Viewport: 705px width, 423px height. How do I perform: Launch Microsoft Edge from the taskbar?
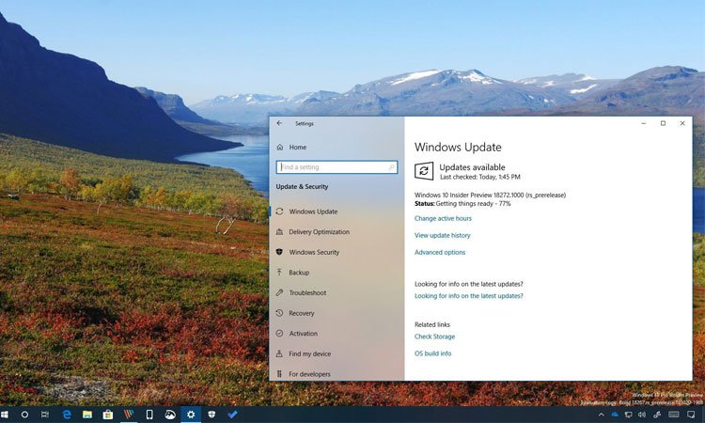click(x=67, y=414)
